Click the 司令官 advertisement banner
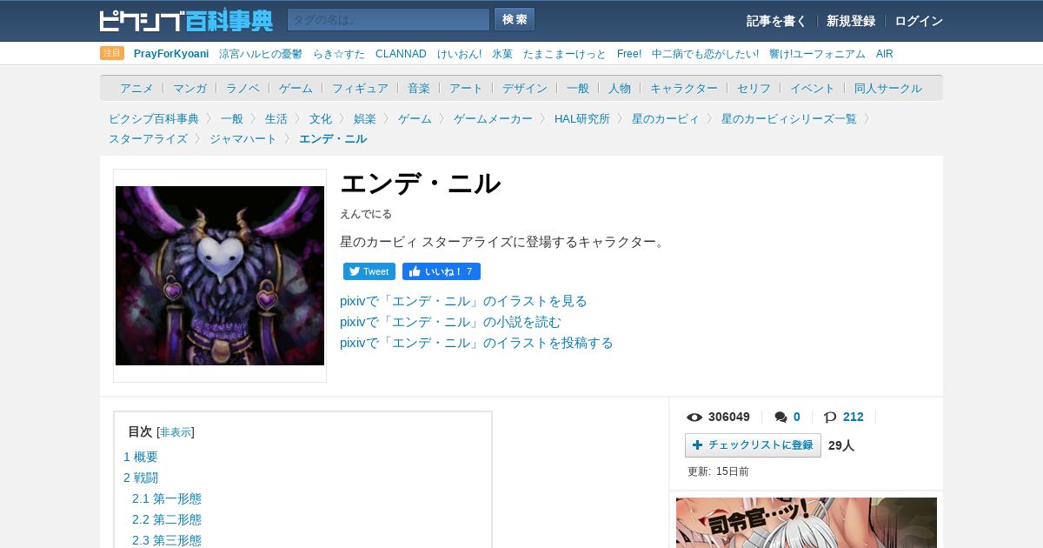The height and width of the screenshot is (548, 1043). [x=807, y=523]
